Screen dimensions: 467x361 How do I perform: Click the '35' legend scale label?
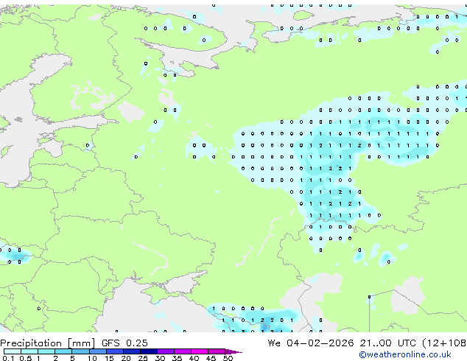[177, 358]
